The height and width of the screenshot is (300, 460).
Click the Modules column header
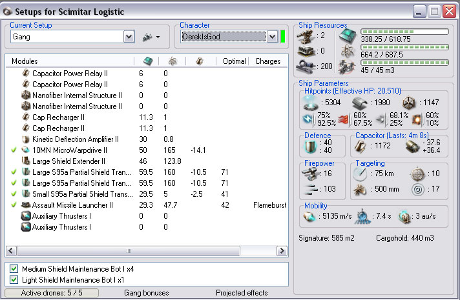[25, 61]
